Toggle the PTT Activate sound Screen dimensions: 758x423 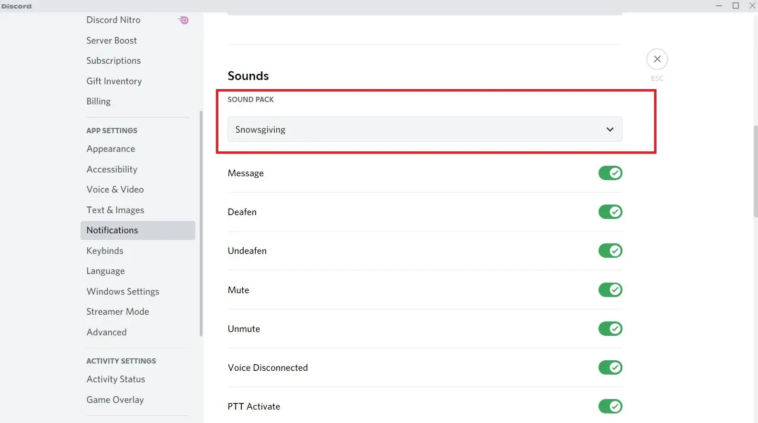(610, 406)
